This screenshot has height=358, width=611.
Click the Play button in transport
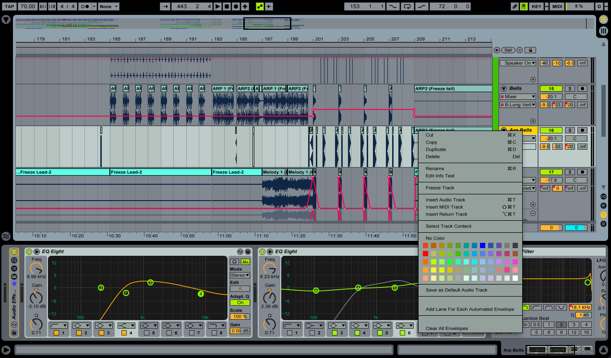coord(217,6)
